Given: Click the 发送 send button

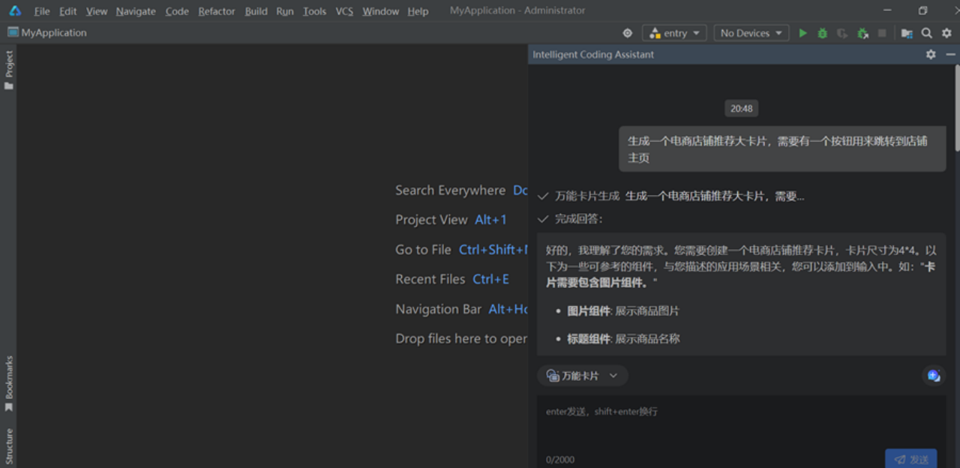Looking at the screenshot, I should (910, 459).
